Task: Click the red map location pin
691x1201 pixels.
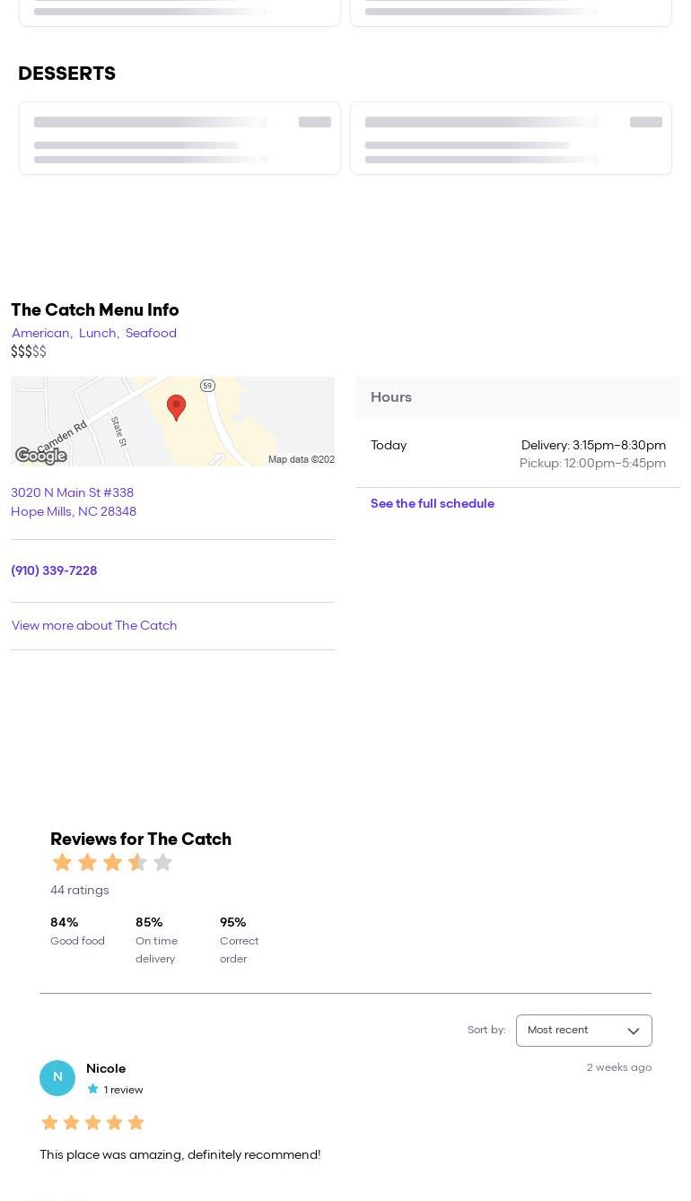Action: (x=176, y=407)
